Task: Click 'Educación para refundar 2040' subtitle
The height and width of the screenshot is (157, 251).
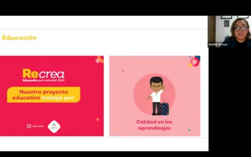Action: (43, 80)
